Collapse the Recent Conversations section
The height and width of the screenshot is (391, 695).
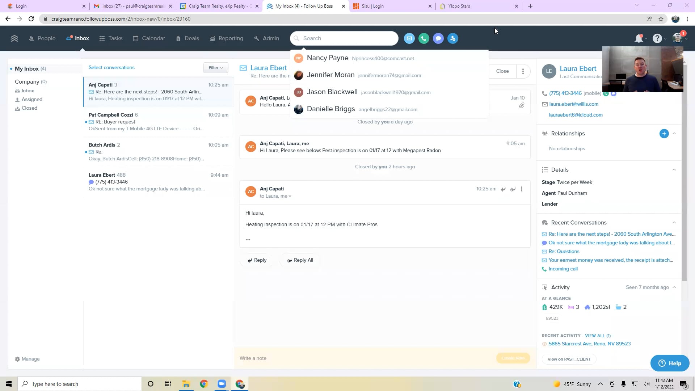point(674,223)
